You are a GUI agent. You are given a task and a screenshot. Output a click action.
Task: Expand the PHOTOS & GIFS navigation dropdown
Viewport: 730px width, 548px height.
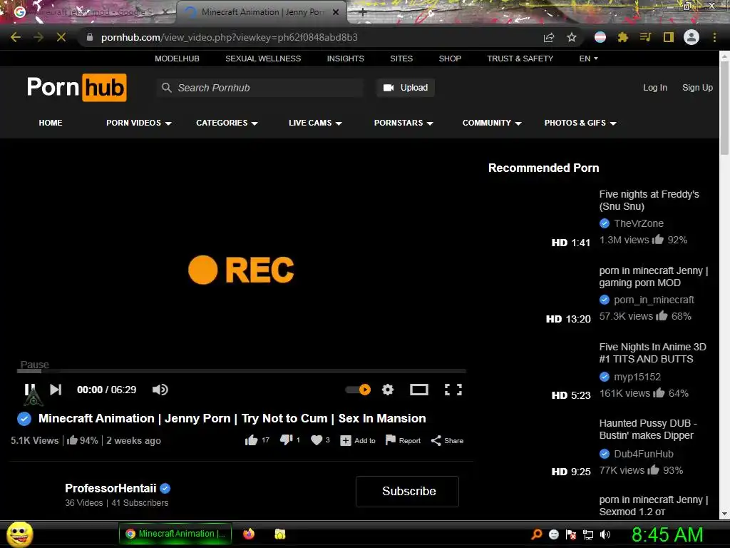click(580, 123)
